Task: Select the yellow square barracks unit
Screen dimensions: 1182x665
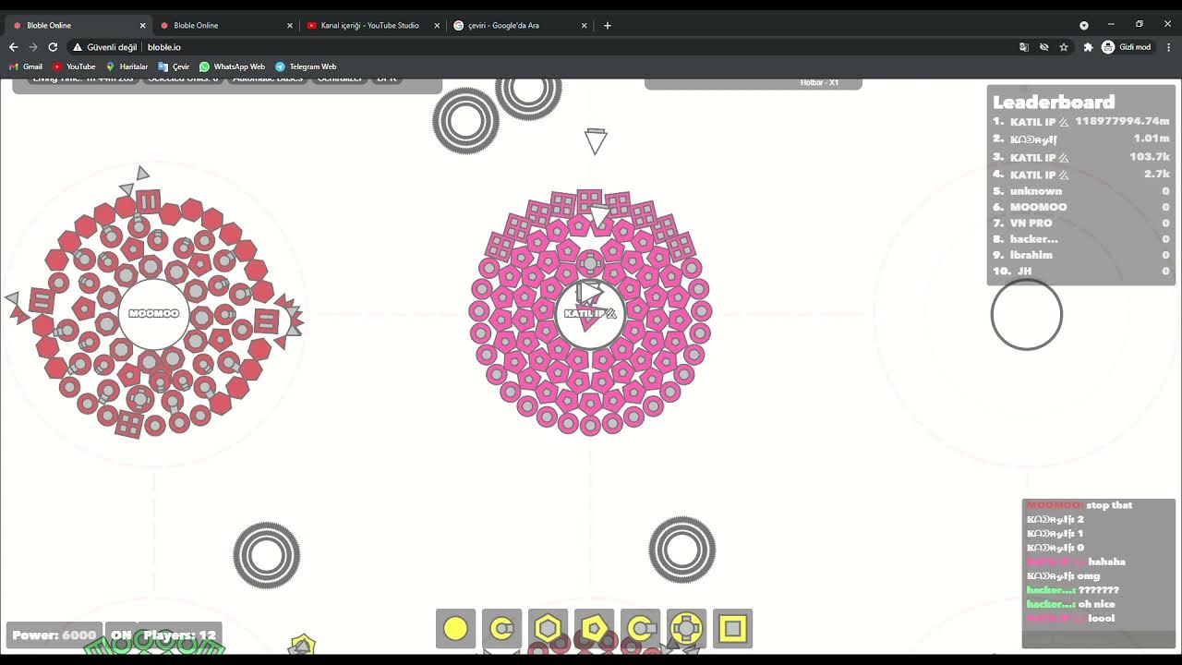Action: [732, 629]
